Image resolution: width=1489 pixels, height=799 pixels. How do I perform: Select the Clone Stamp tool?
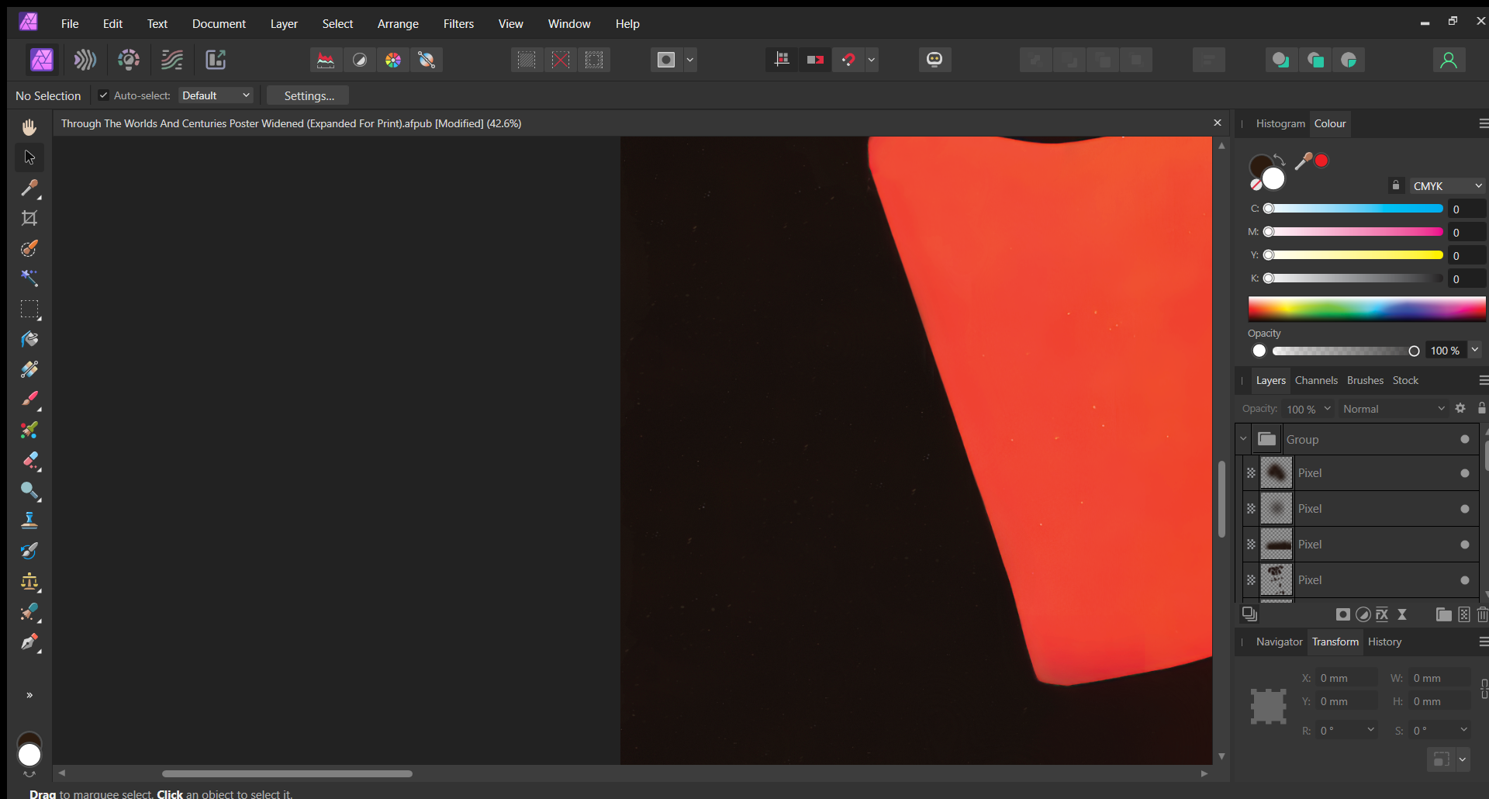tap(29, 521)
